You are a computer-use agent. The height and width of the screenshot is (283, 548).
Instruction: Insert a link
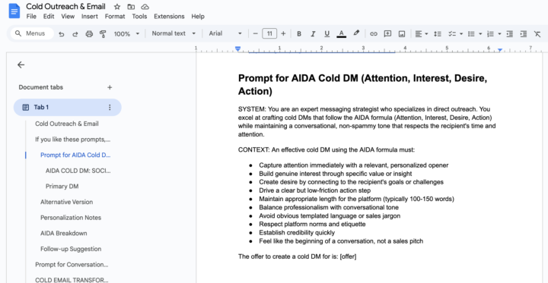click(x=374, y=34)
